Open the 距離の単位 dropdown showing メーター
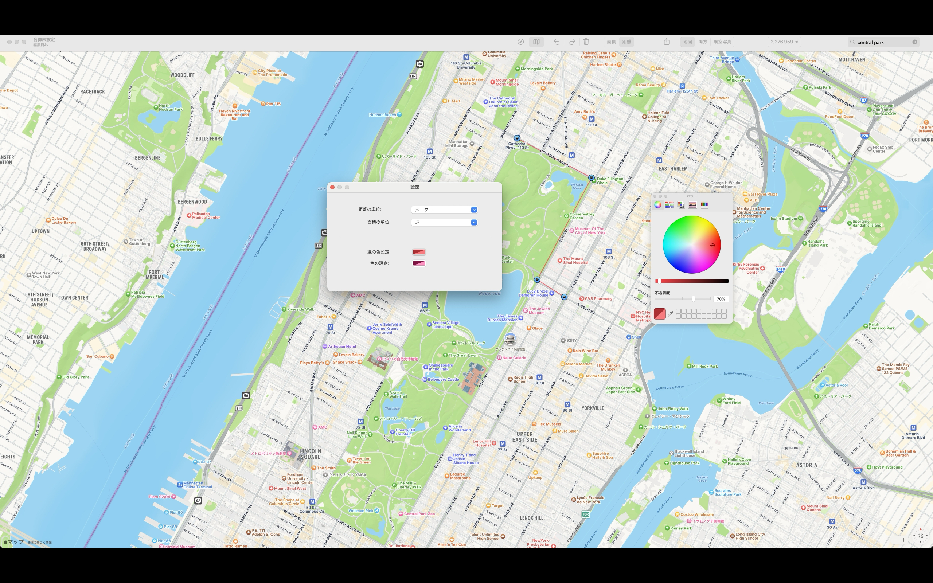 445,210
